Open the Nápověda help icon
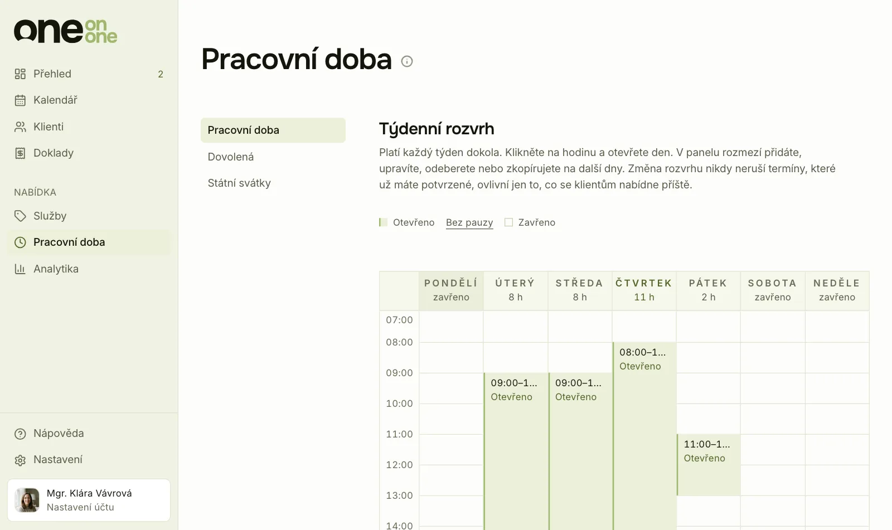Viewport: 892px width, 530px height. click(20, 434)
